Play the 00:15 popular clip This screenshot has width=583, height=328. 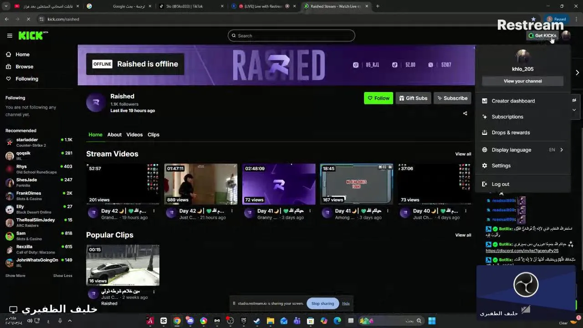(123, 265)
